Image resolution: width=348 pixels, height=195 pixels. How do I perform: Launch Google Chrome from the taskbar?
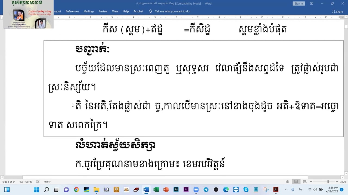pyautogui.click(x=76, y=190)
